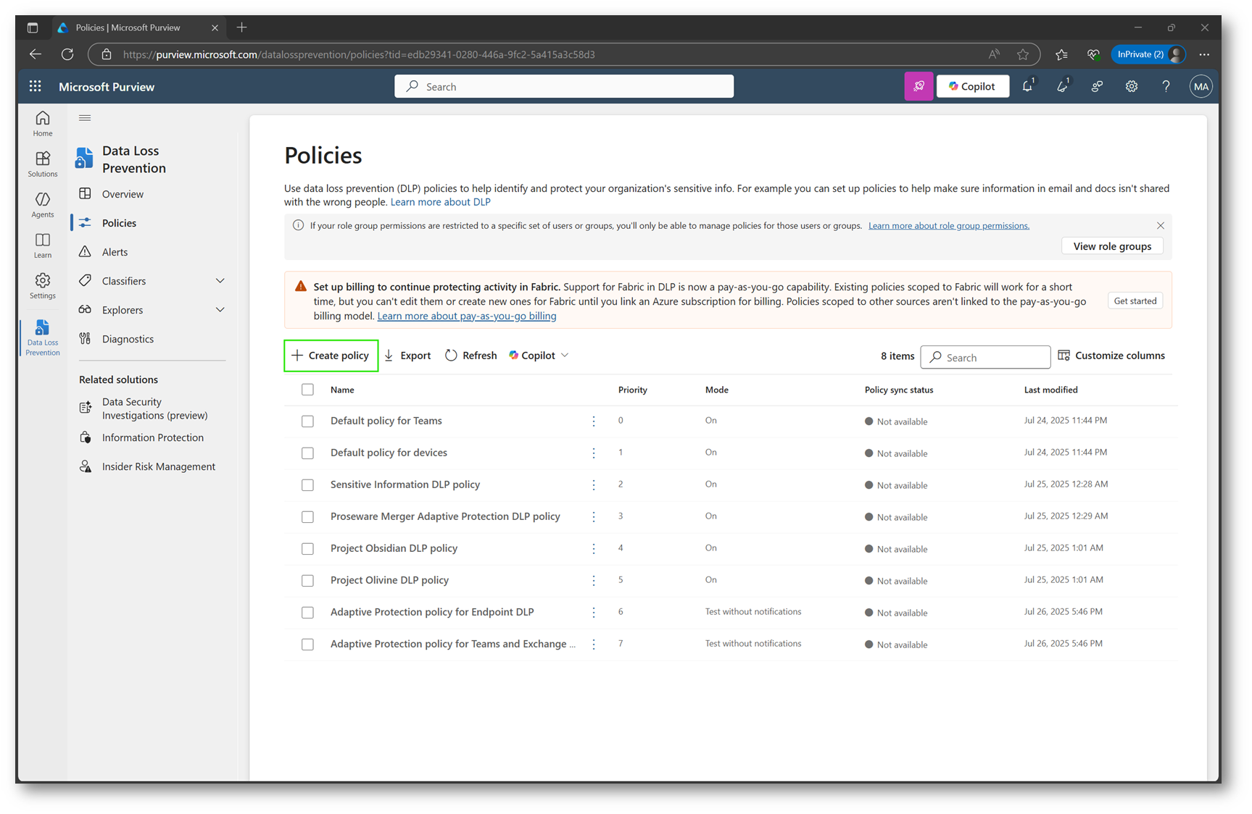Open Information Protection related solution
Screen dimensions: 1252x814
click(x=152, y=437)
